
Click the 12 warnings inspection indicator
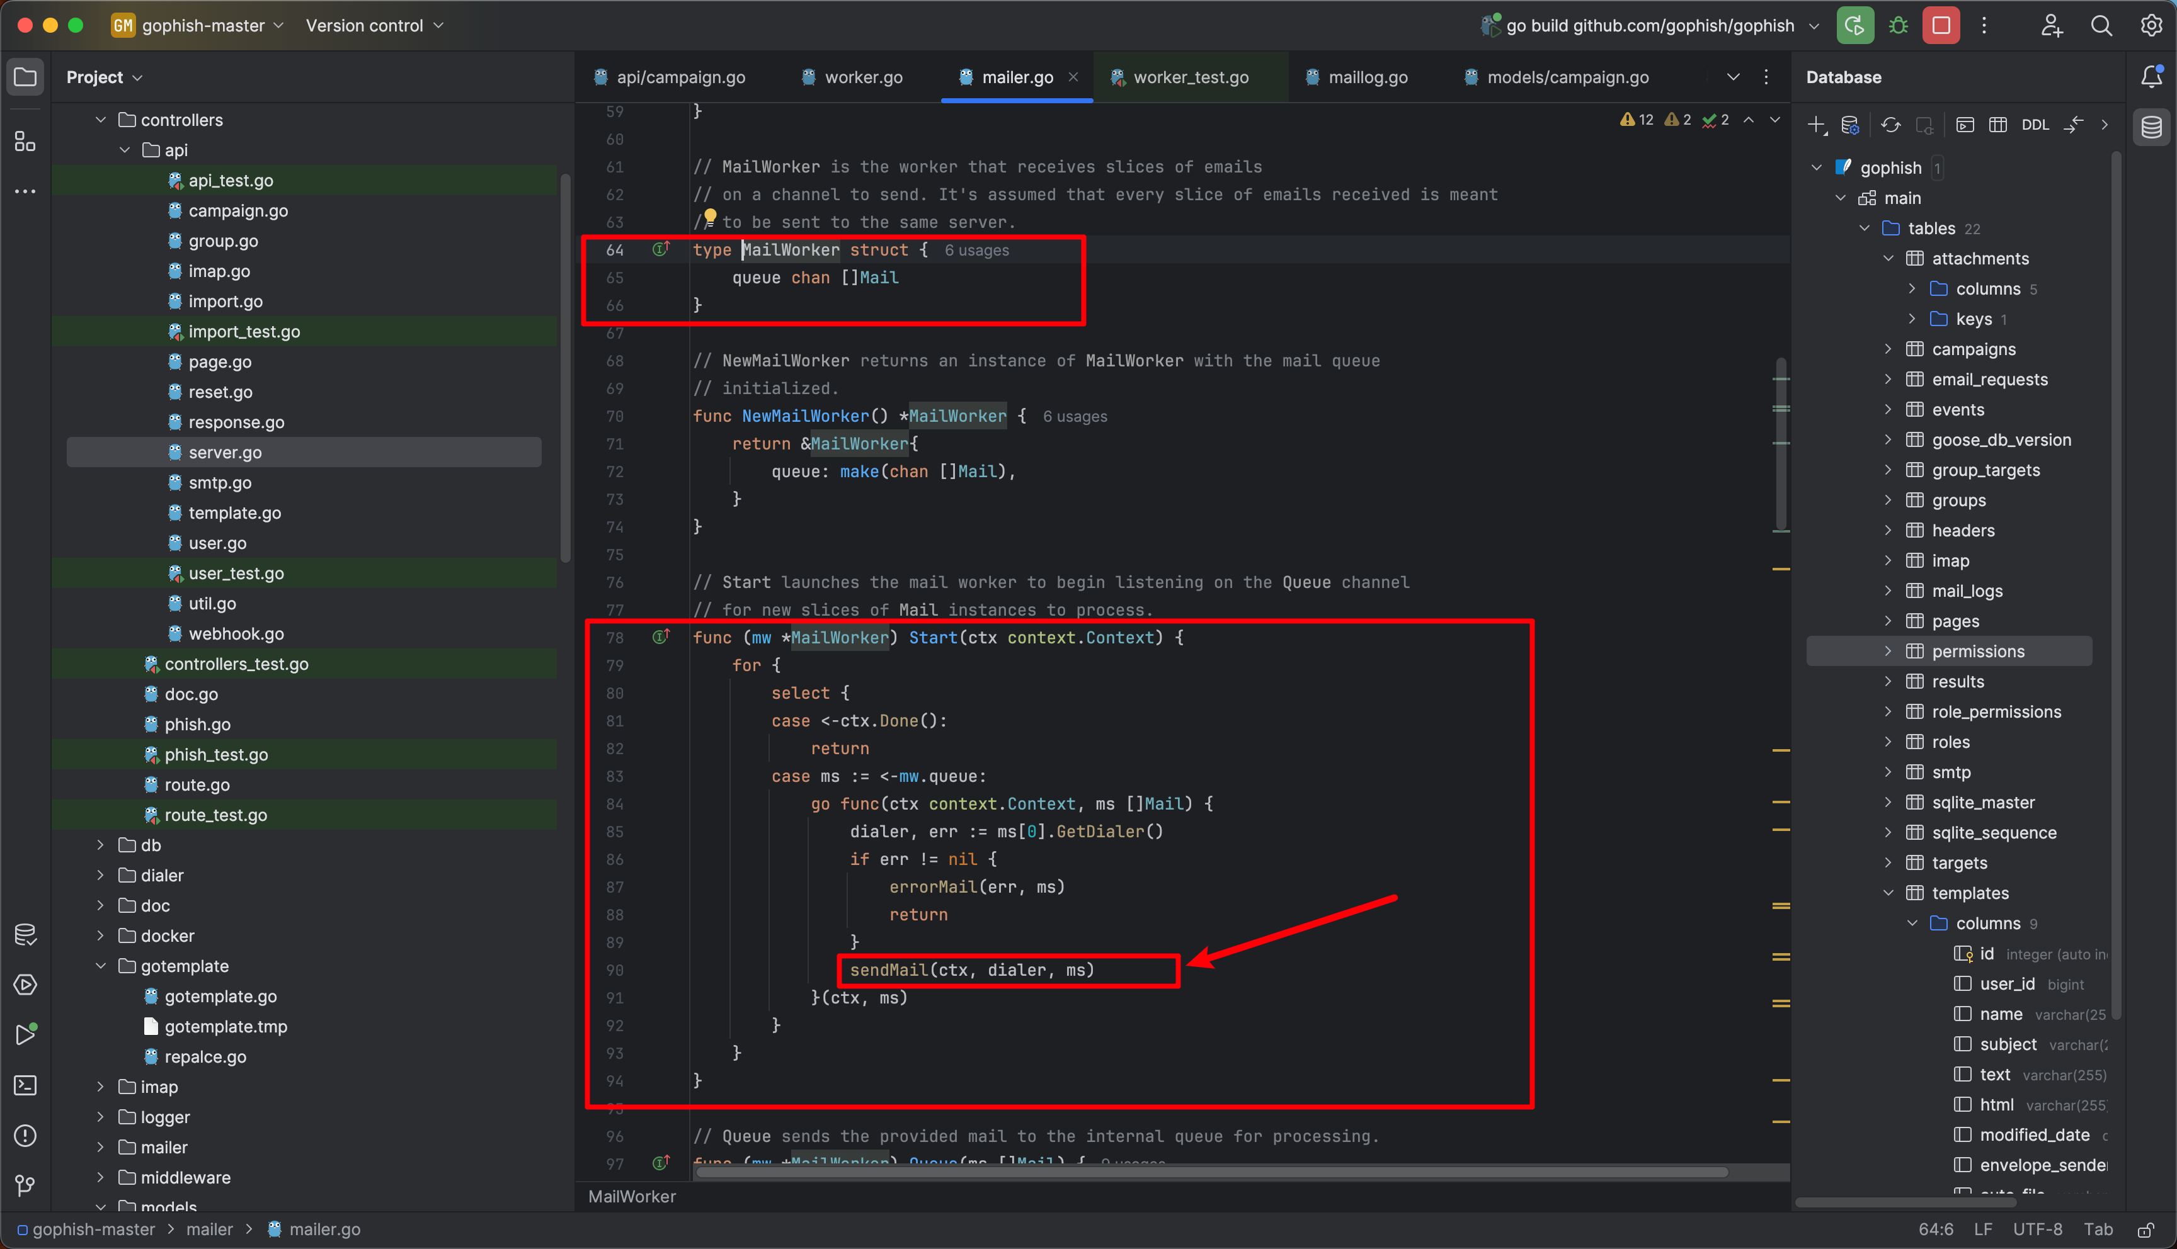pyautogui.click(x=1637, y=120)
